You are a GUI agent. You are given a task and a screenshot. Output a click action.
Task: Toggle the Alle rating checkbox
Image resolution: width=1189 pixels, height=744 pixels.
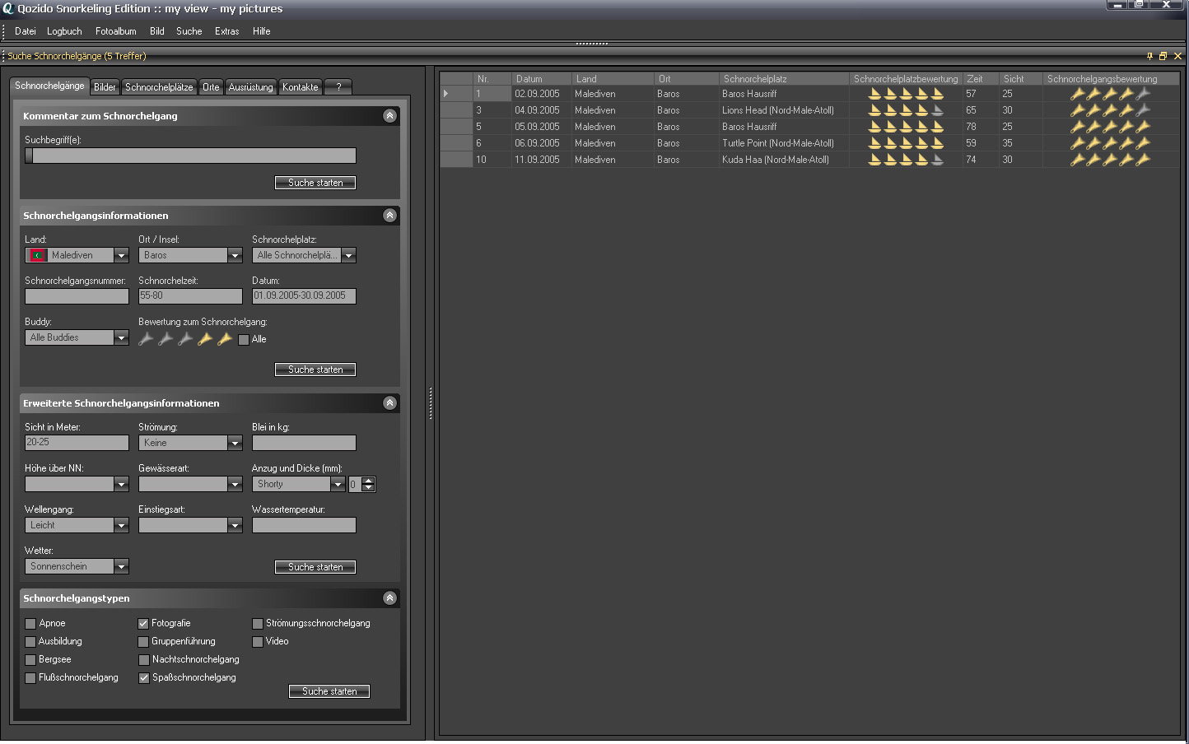click(x=244, y=340)
